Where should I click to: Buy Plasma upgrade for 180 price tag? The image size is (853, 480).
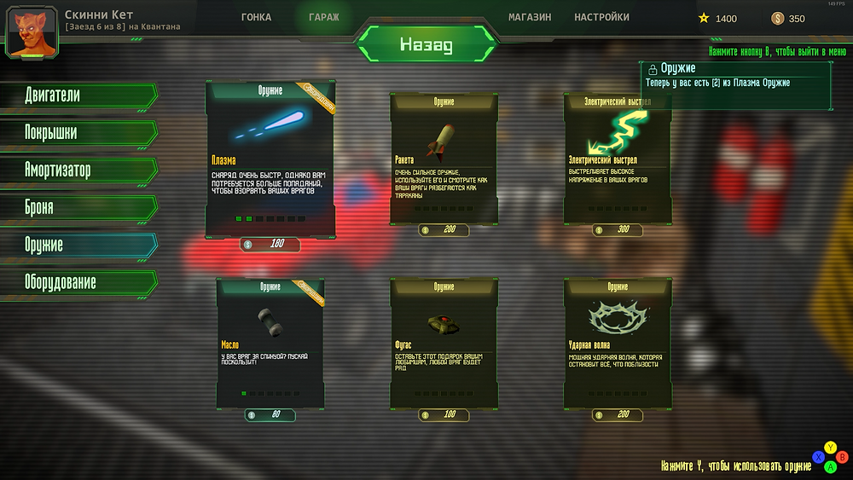point(270,244)
